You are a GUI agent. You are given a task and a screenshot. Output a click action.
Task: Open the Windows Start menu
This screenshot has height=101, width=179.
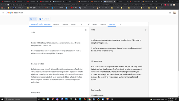point(2,99)
